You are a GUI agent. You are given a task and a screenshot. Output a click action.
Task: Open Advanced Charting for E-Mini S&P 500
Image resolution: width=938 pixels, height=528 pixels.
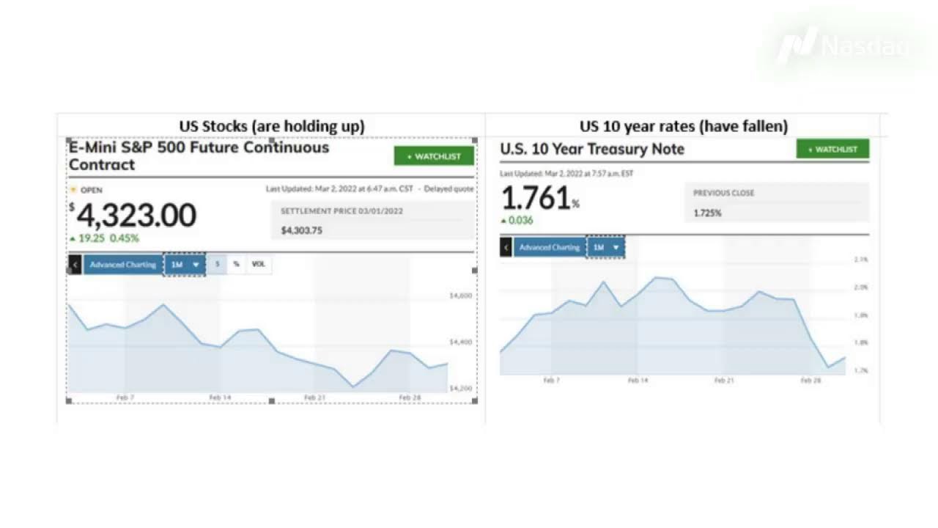(x=122, y=264)
